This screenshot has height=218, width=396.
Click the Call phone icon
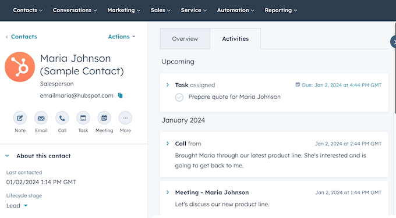click(62, 118)
